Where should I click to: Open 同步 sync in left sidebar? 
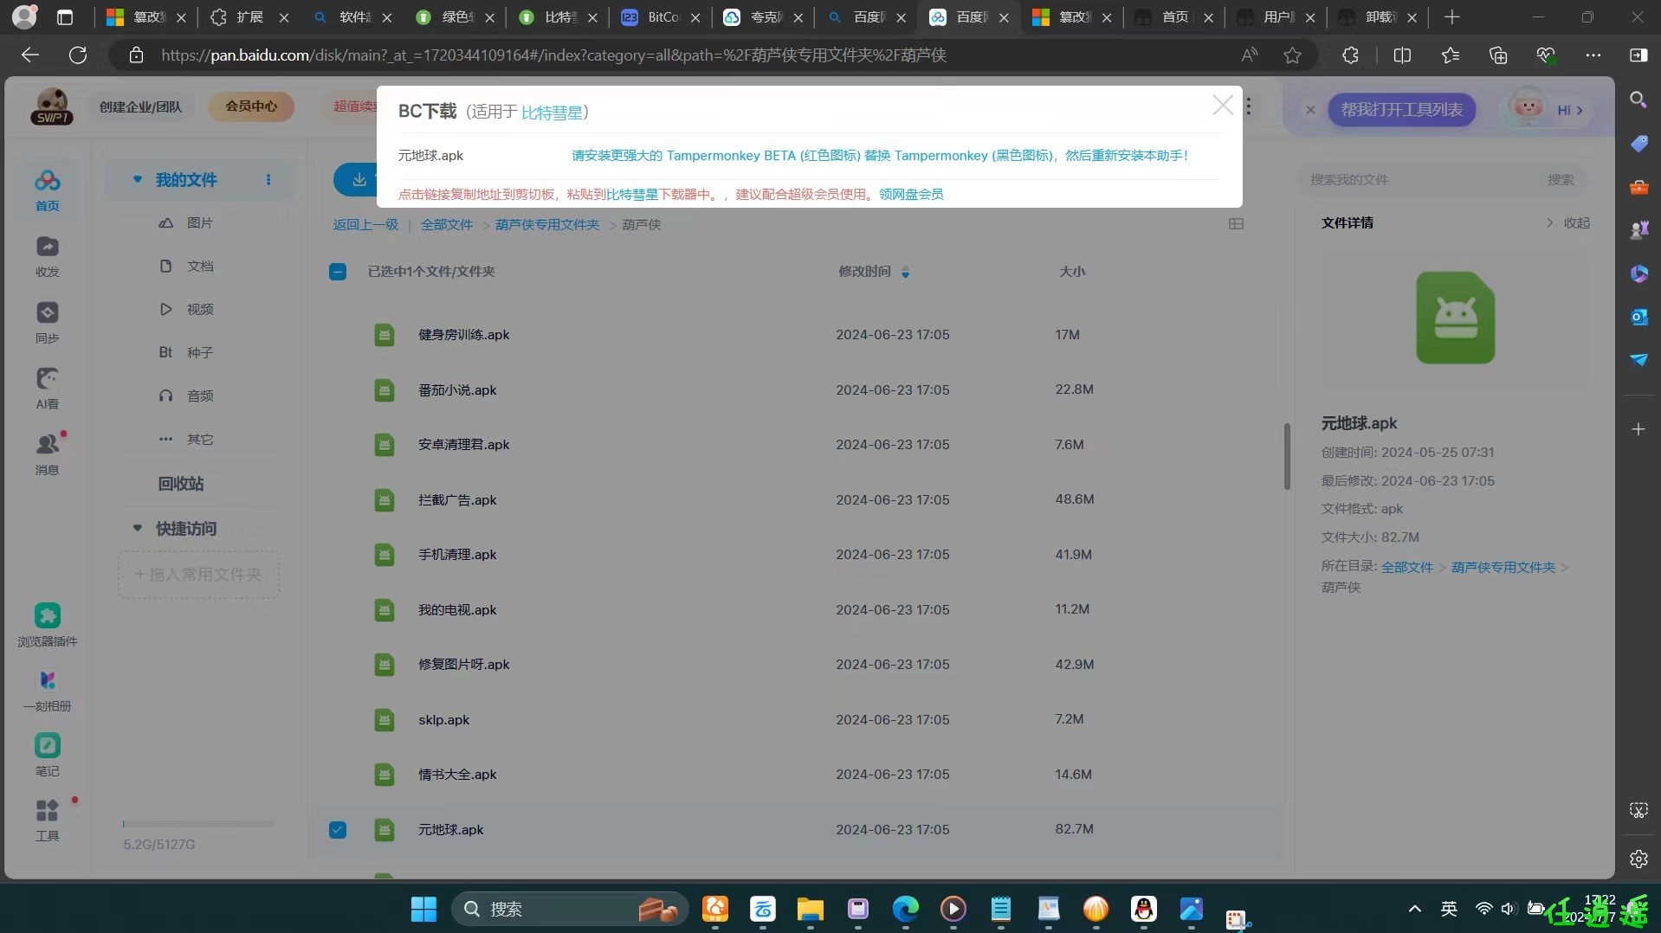pyautogui.click(x=48, y=323)
